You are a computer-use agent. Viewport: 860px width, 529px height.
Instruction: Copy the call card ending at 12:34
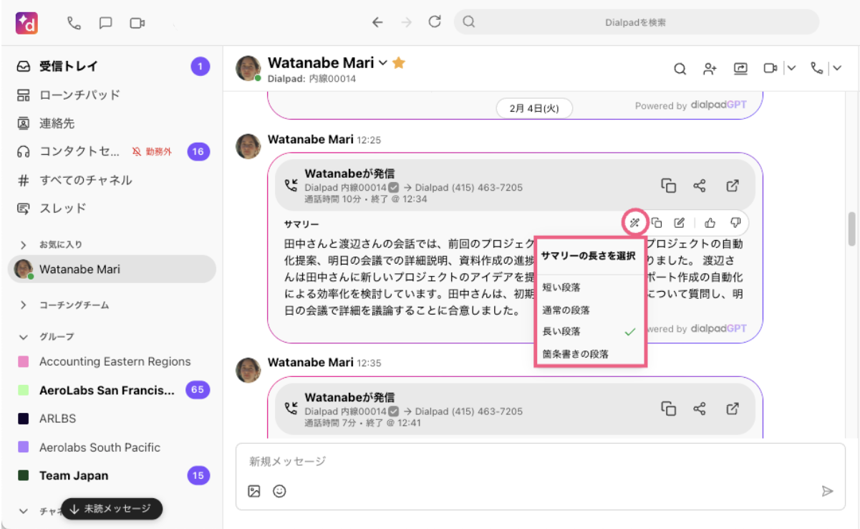668,186
